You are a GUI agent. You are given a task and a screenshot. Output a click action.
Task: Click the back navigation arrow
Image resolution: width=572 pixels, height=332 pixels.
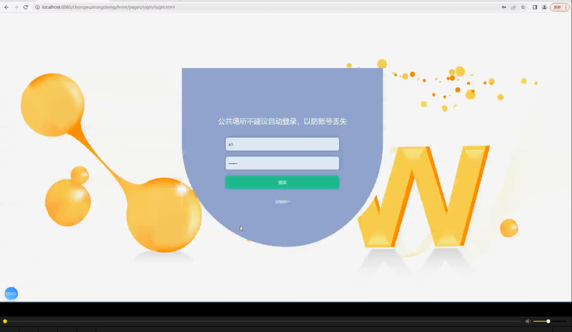(6, 7)
